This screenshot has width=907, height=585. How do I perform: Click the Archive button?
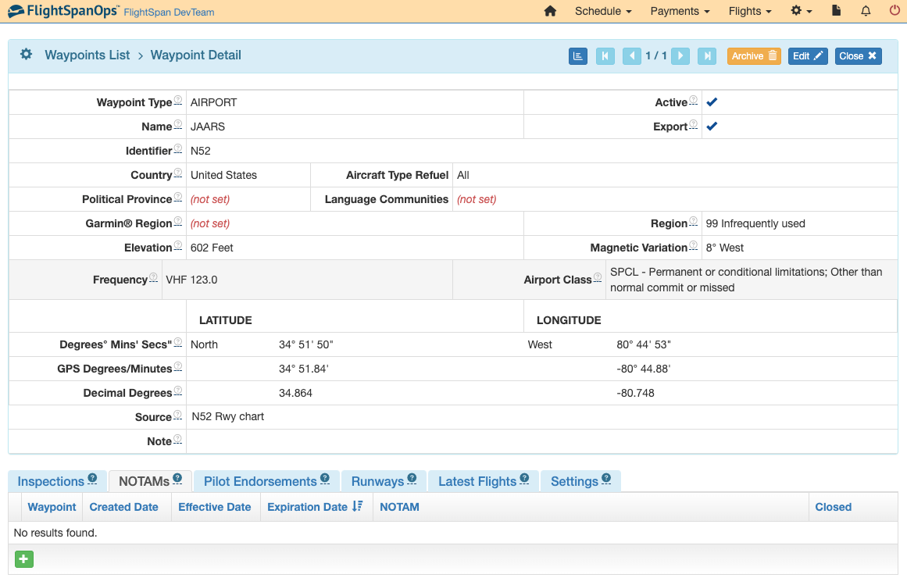point(753,55)
